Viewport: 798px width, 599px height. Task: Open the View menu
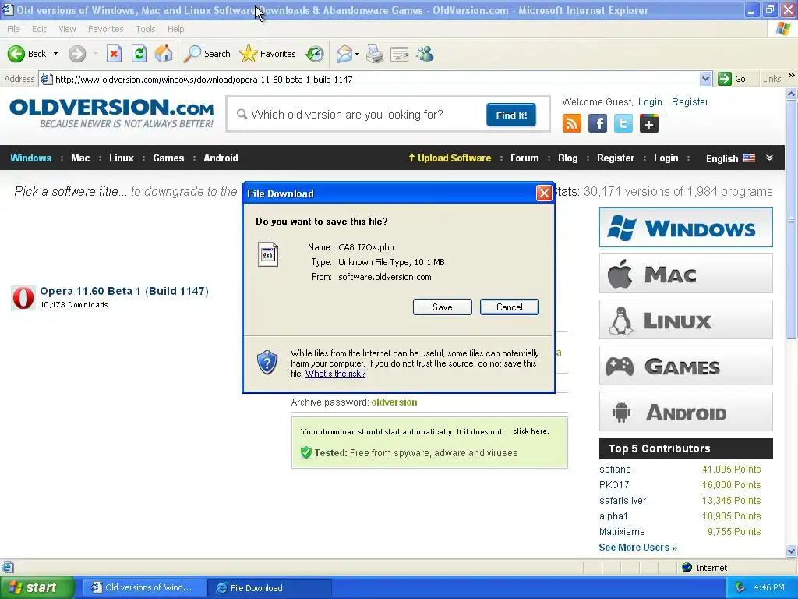coord(67,29)
